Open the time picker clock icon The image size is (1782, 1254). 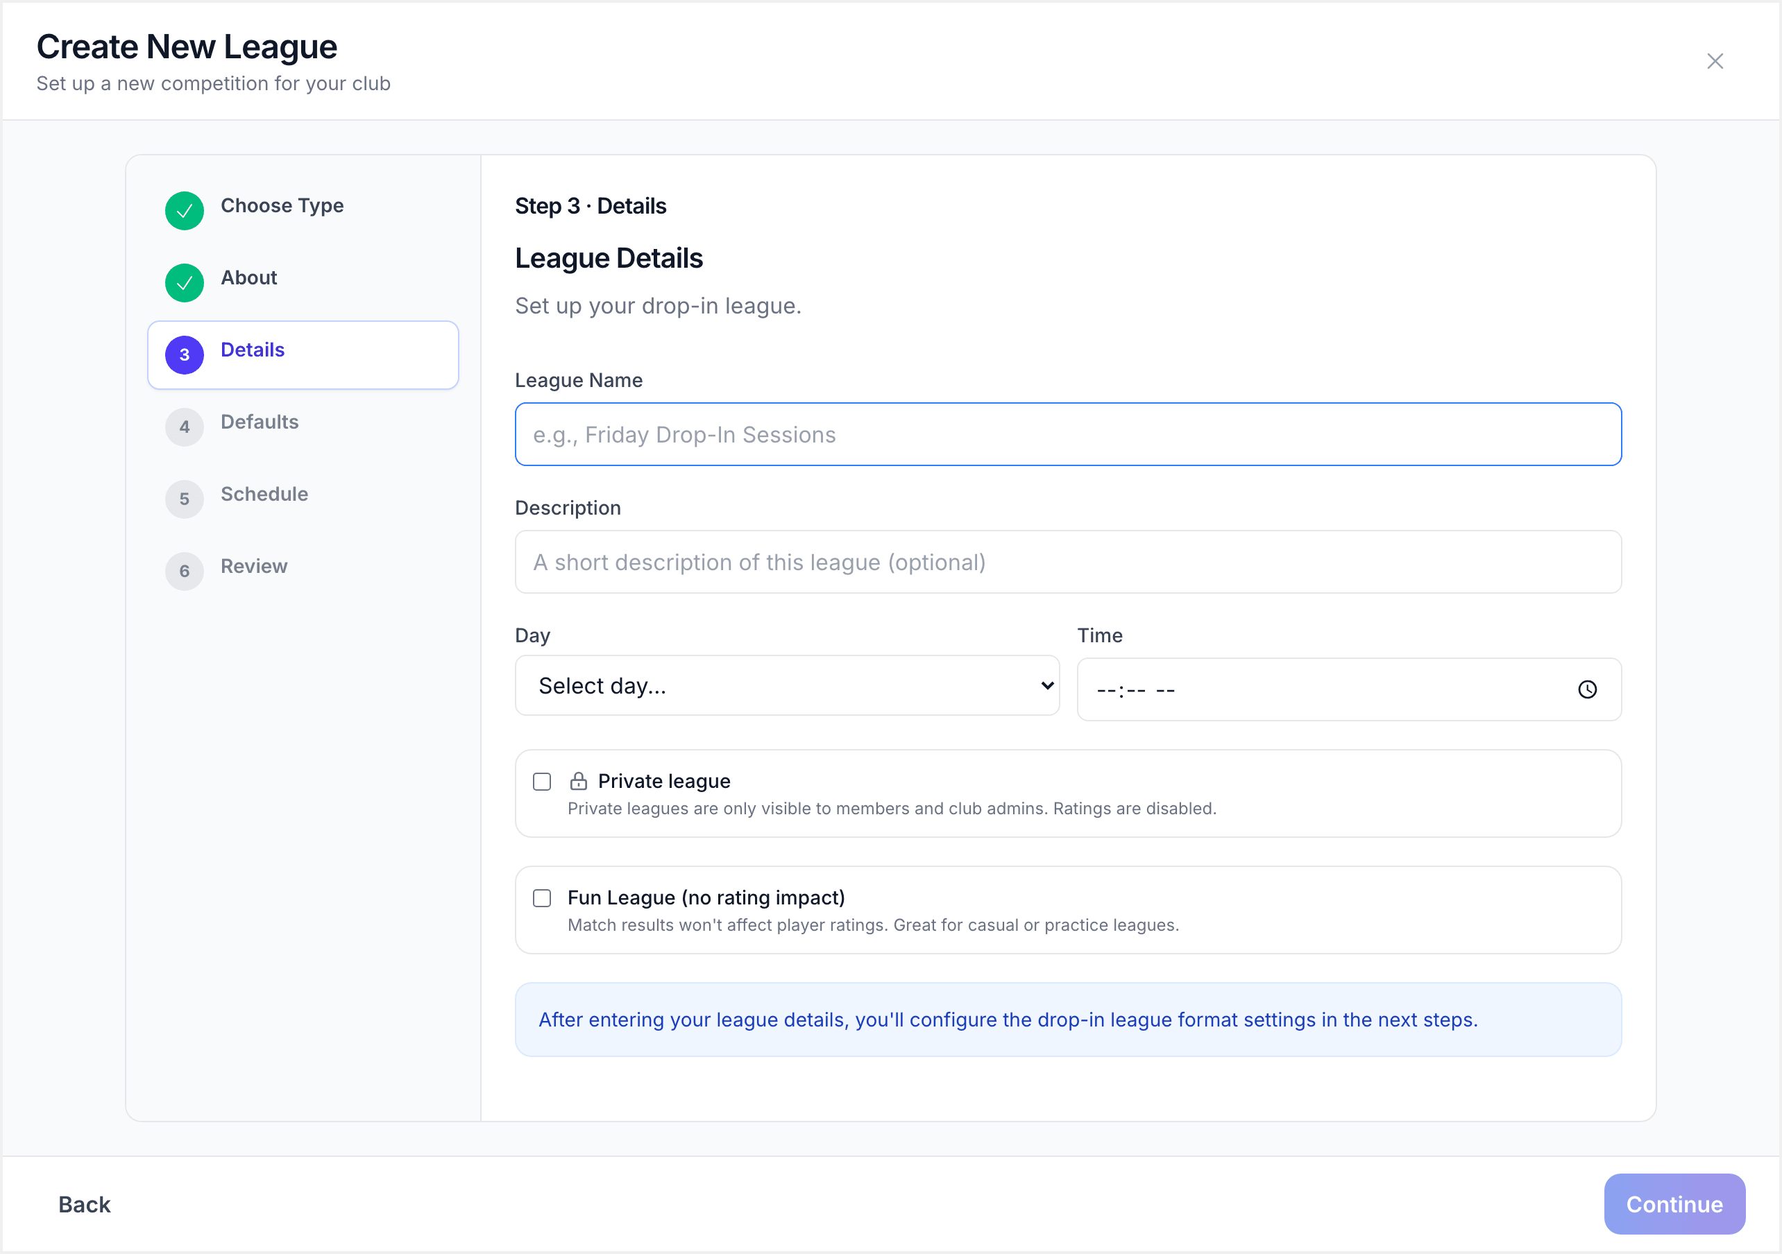pyautogui.click(x=1587, y=689)
